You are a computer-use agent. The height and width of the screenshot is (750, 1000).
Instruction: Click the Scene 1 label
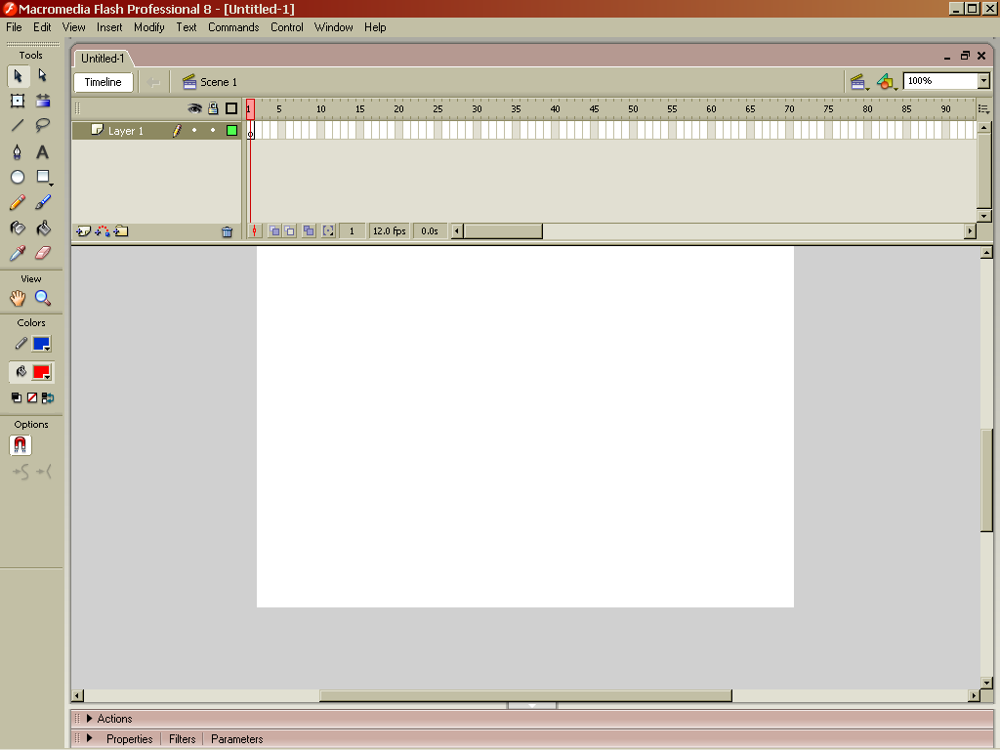[x=219, y=82]
